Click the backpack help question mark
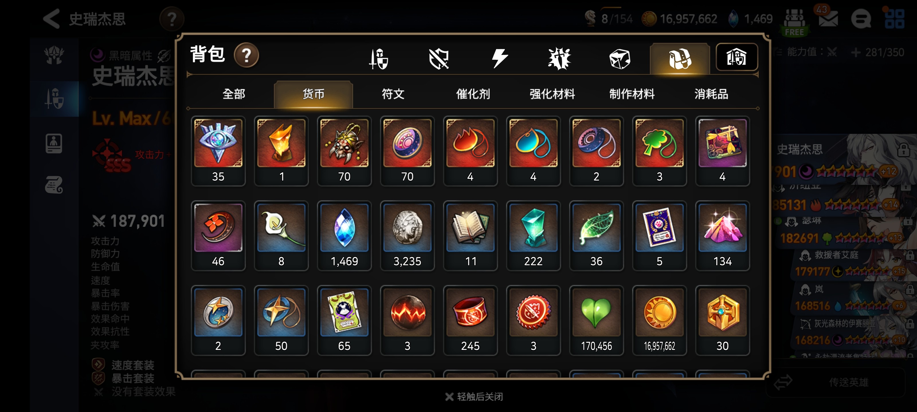 (246, 55)
